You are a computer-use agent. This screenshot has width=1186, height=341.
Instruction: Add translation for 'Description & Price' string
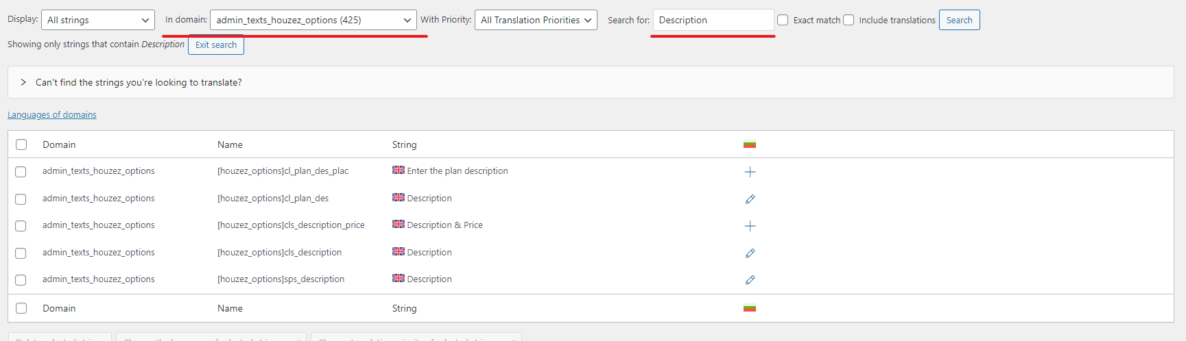click(750, 226)
